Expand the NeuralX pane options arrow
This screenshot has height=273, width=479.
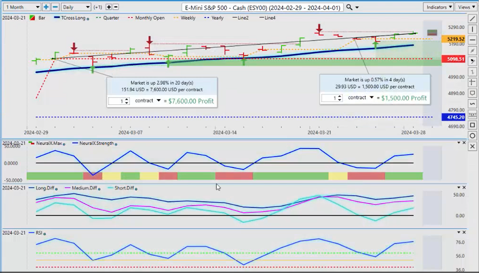tap(459, 143)
